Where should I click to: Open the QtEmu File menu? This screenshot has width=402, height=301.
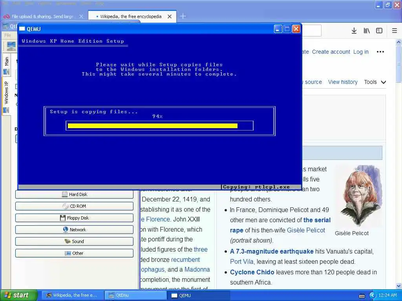(7, 35)
